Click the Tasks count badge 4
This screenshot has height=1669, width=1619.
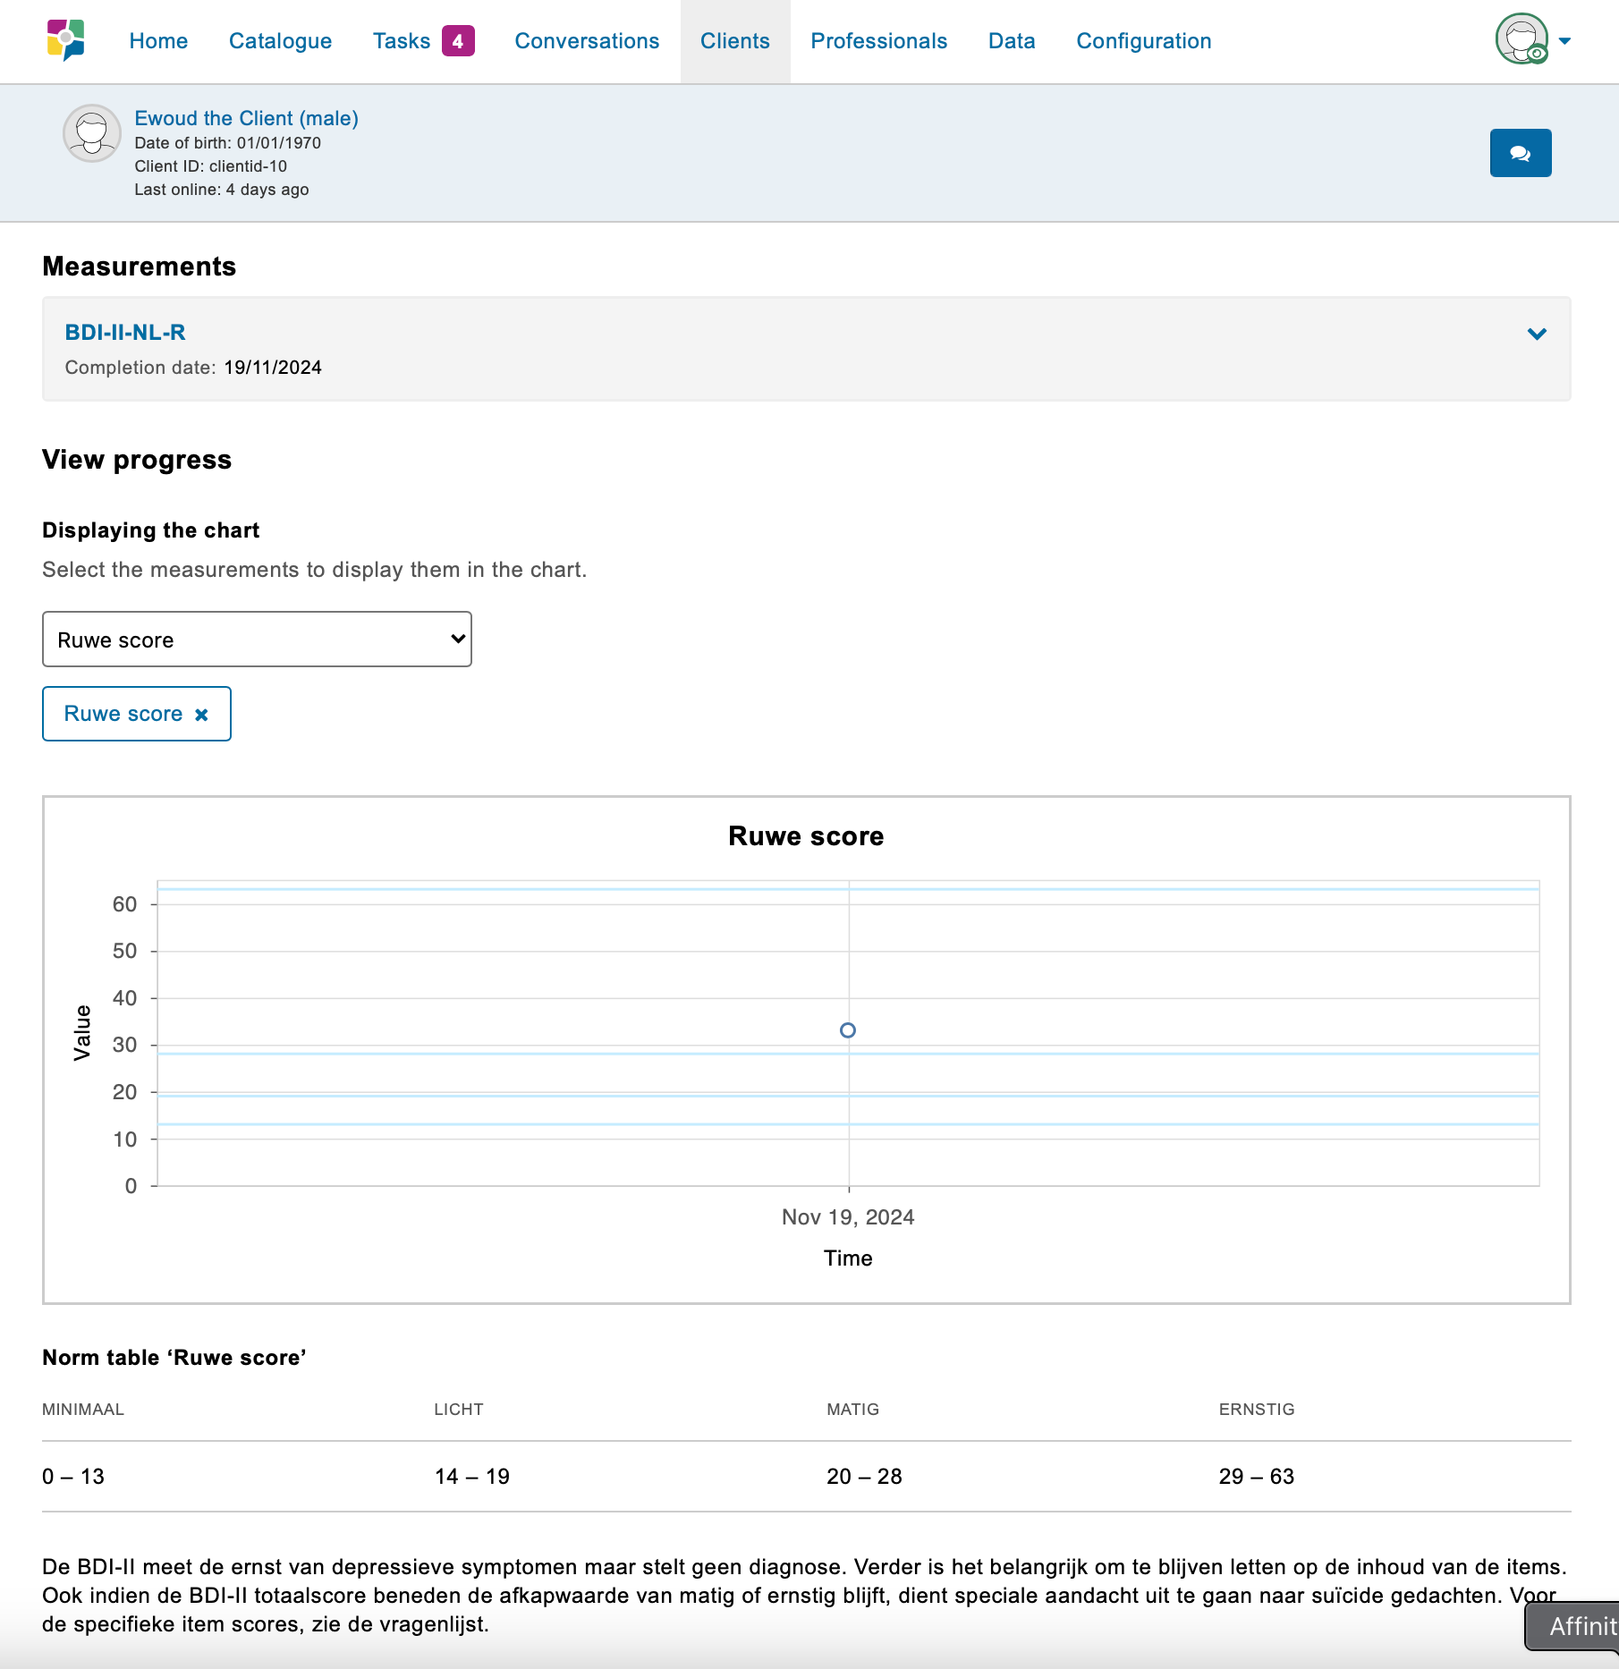pyautogui.click(x=458, y=41)
